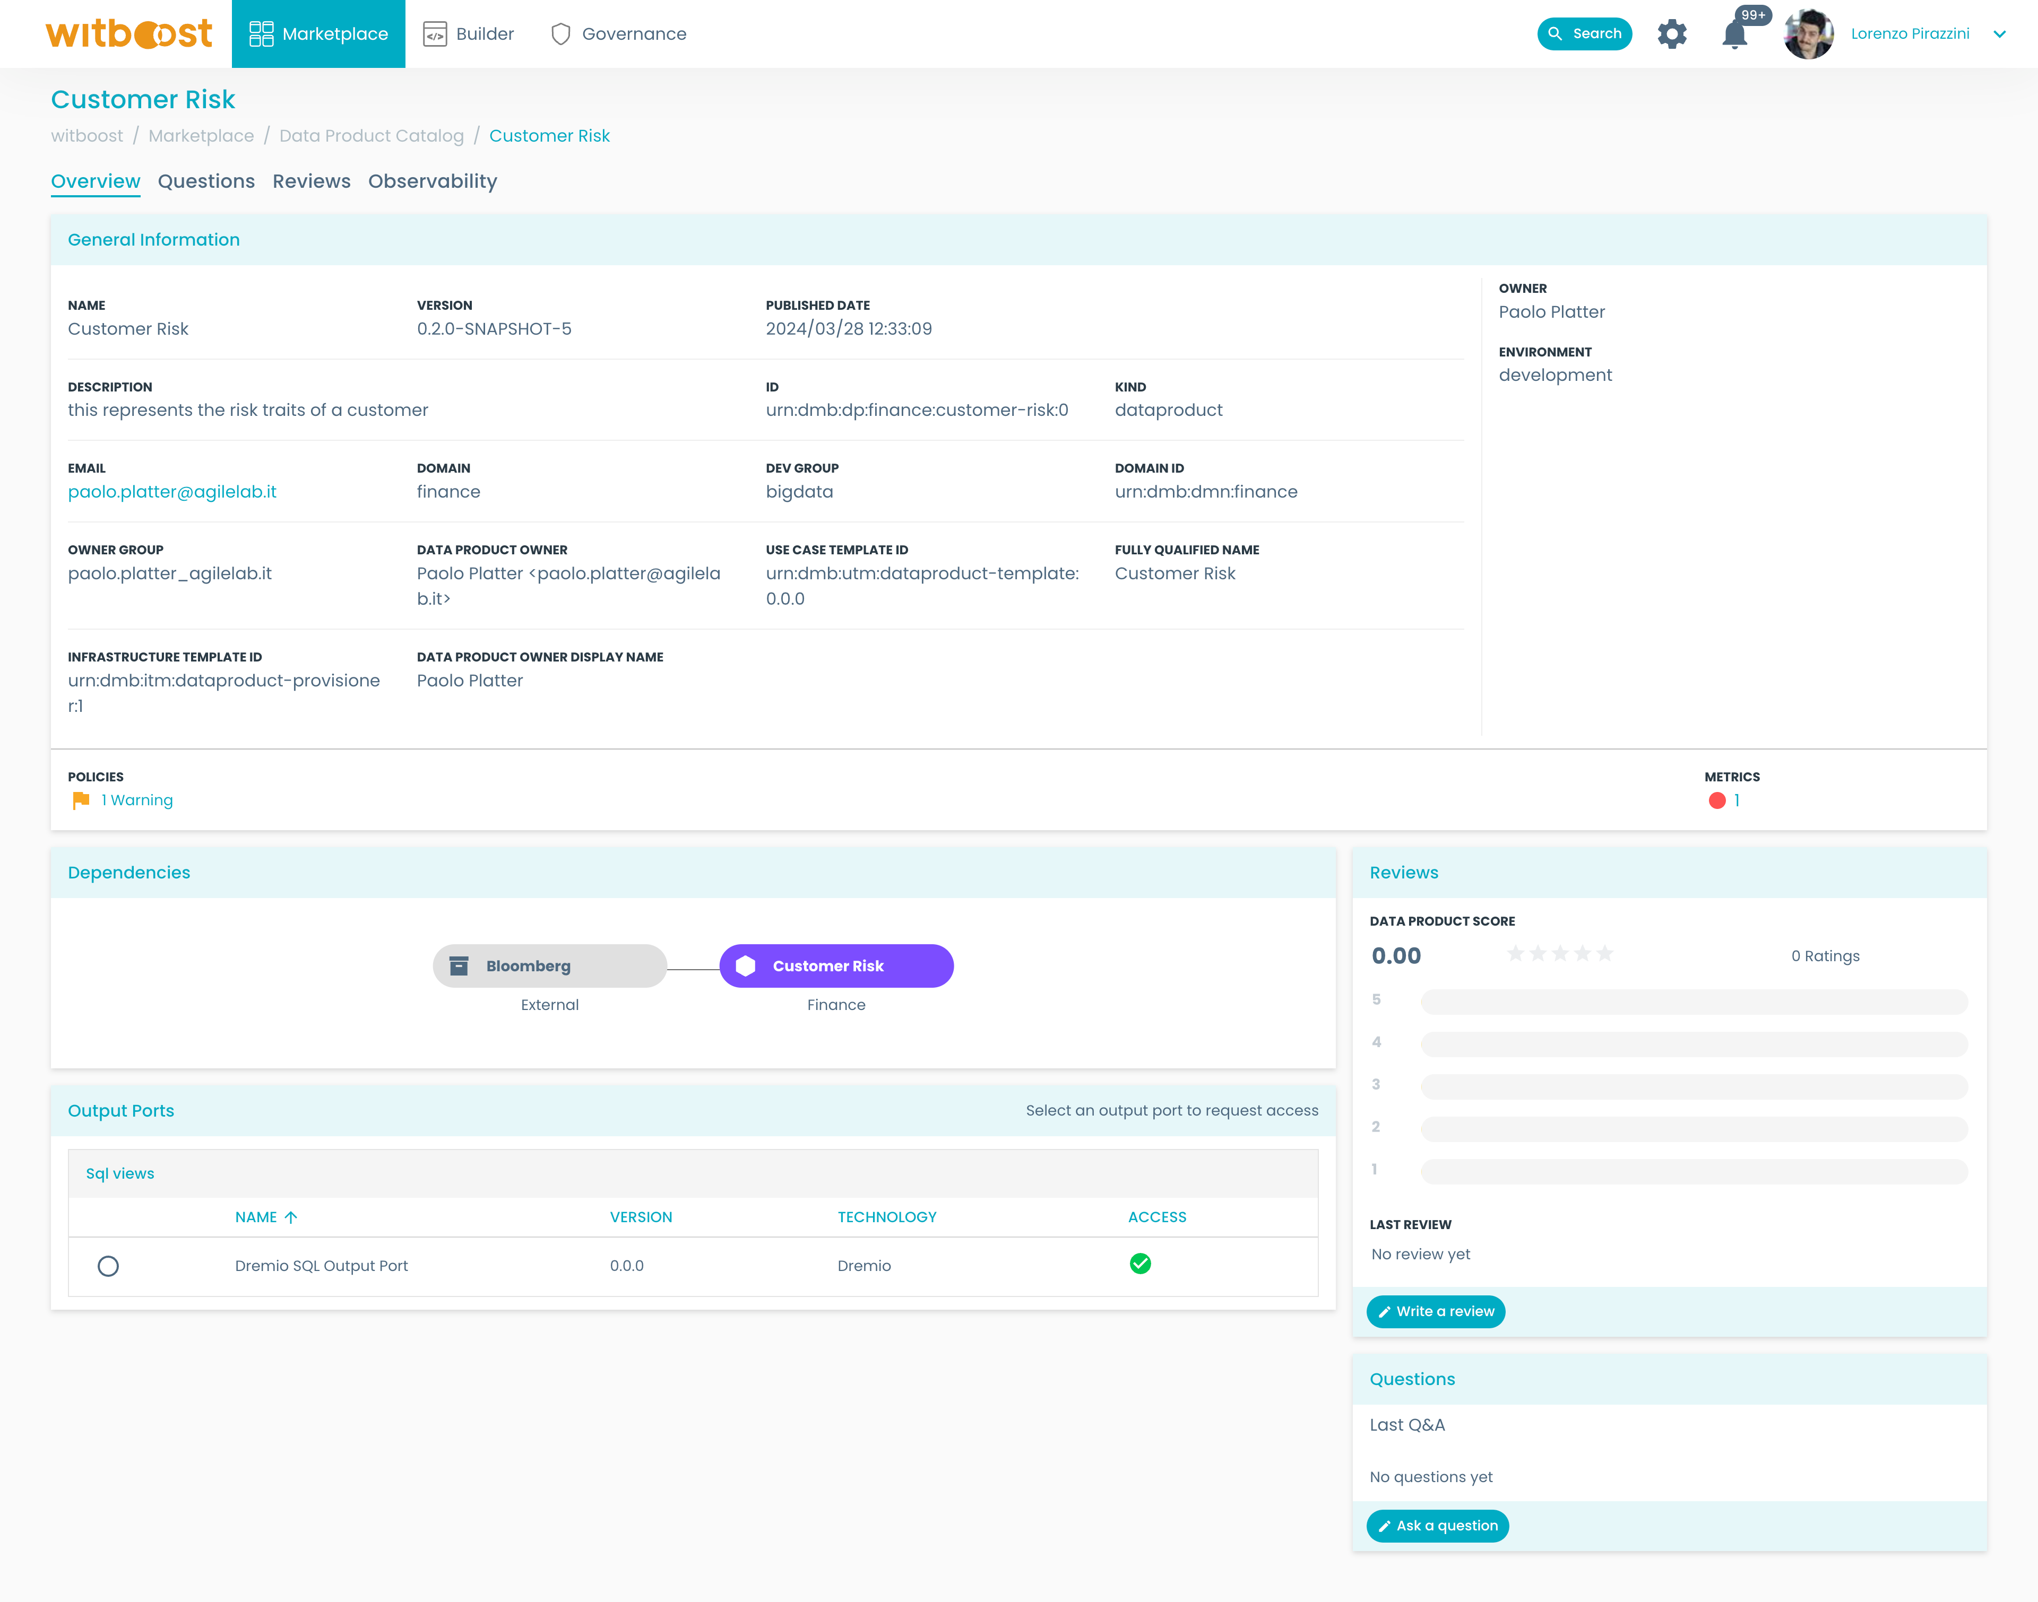Open the Governance menu
This screenshot has height=1602, width=2038.
(618, 34)
